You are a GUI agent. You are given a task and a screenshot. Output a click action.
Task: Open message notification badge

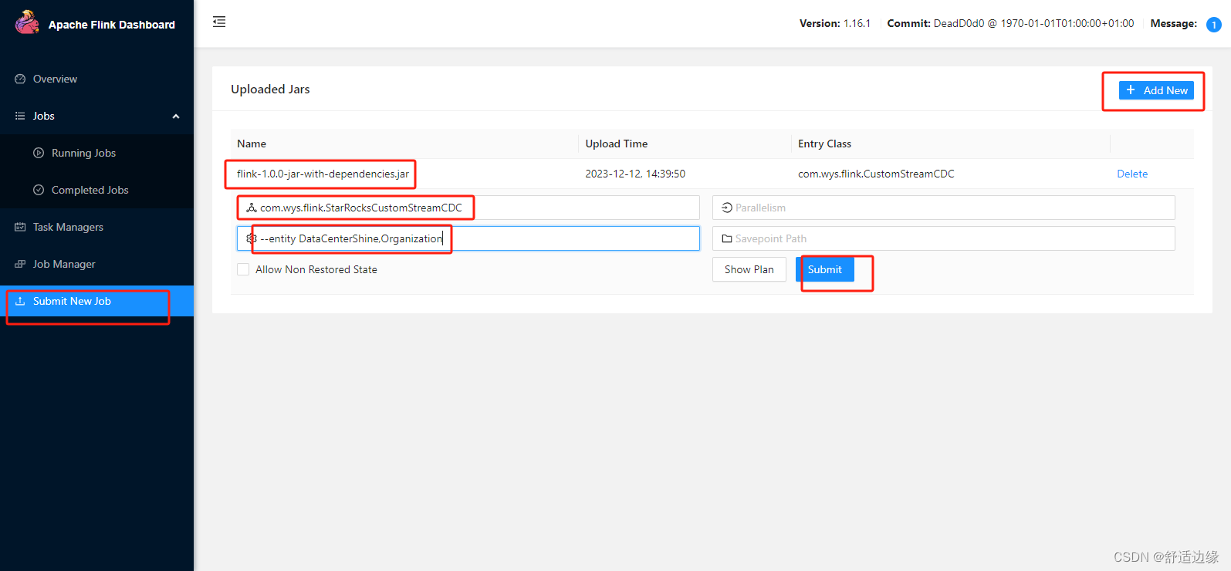1214,25
